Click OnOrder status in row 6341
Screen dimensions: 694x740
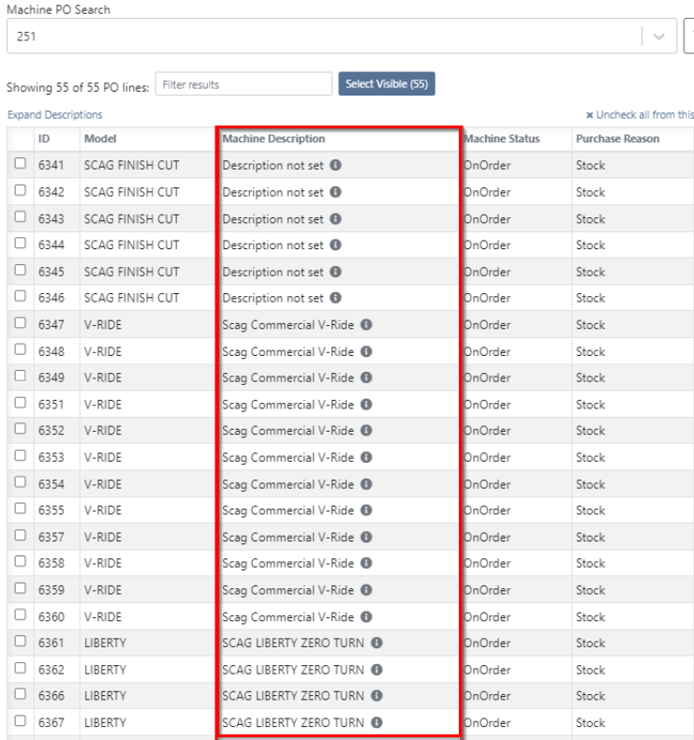(x=487, y=165)
